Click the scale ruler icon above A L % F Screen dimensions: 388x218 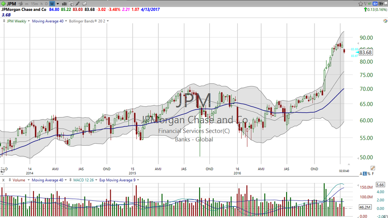tap(373, 168)
